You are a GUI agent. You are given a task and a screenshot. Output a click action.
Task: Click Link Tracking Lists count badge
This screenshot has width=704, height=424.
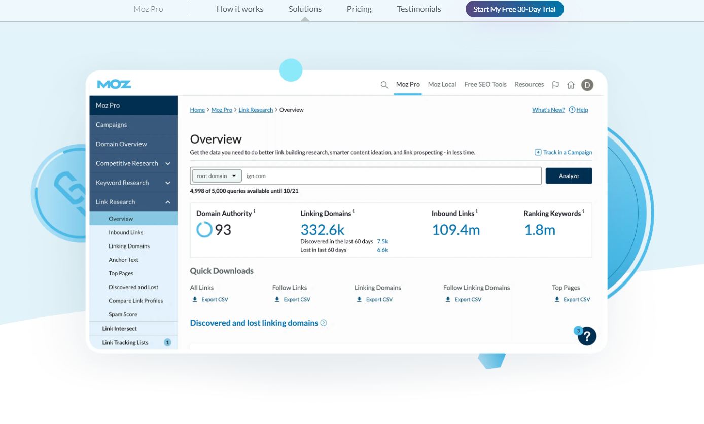167,342
